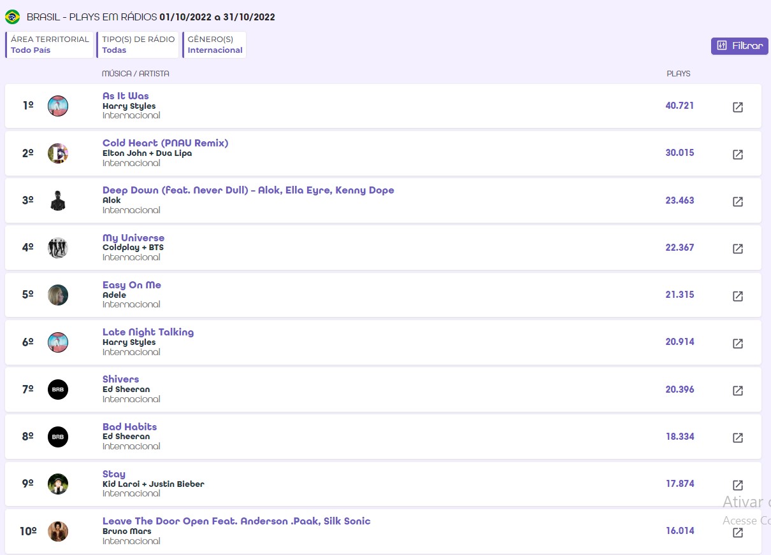This screenshot has width=771, height=555.
Task: Click the Filtrar button
Action: point(740,46)
